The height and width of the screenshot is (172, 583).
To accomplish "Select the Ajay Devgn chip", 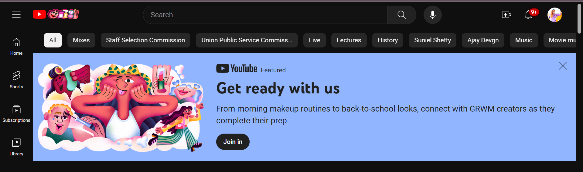I will click(x=483, y=40).
